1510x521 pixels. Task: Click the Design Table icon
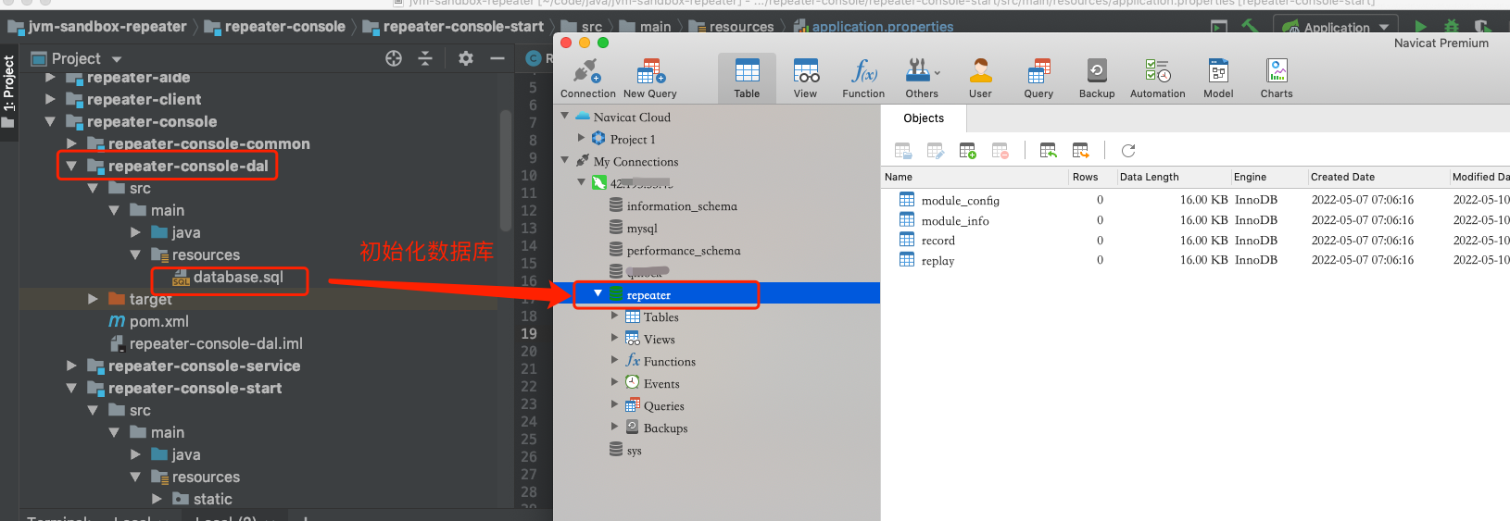pos(936,151)
